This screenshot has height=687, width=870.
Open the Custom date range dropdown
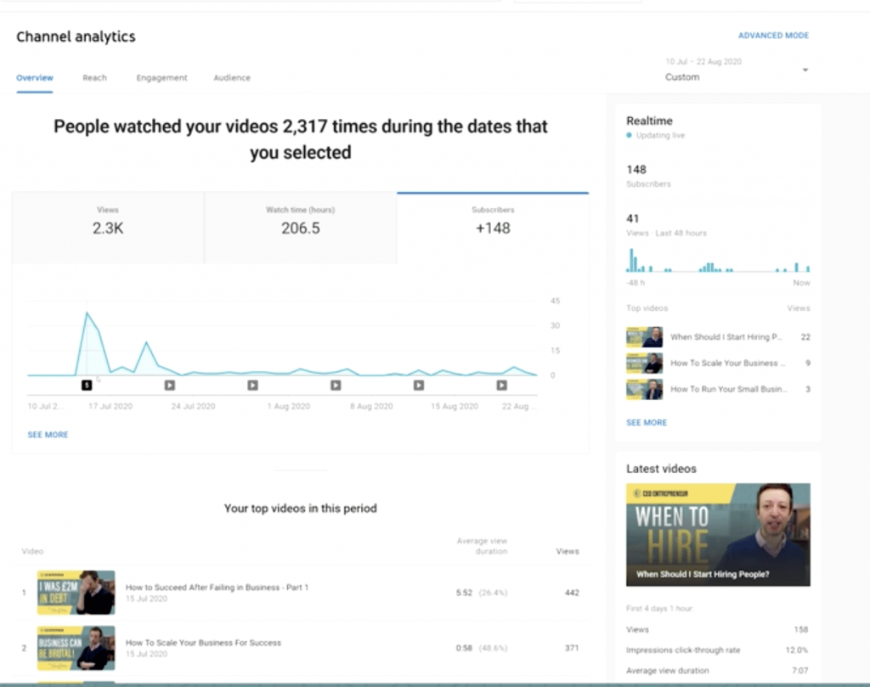737,70
